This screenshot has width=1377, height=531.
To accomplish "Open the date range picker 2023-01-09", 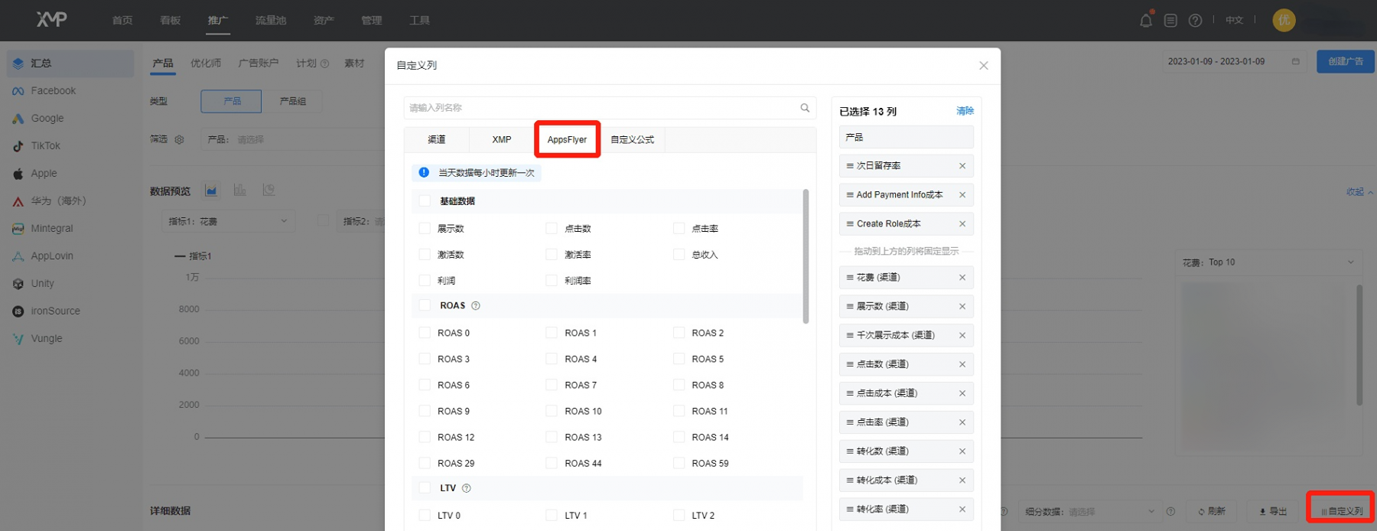I will [x=1233, y=61].
